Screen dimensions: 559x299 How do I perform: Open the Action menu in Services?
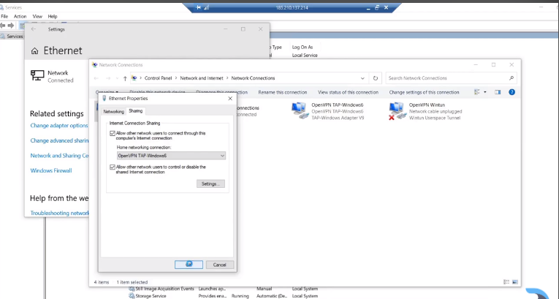click(20, 16)
